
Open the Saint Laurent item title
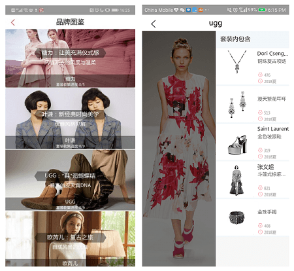(273, 129)
